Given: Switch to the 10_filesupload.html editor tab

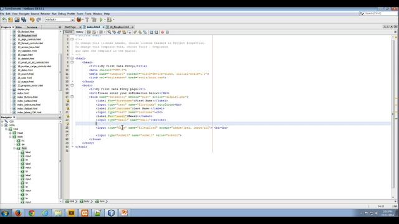Looking at the screenshot, I should click(x=120, y=27).
